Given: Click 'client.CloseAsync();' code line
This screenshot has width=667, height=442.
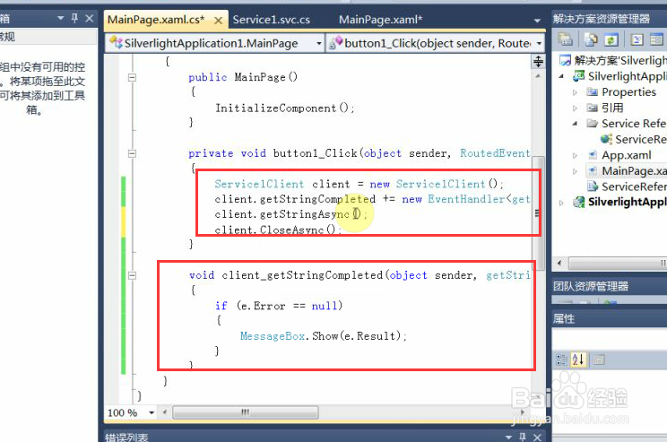Looking at the screenshot, I should tap(278, 230).
